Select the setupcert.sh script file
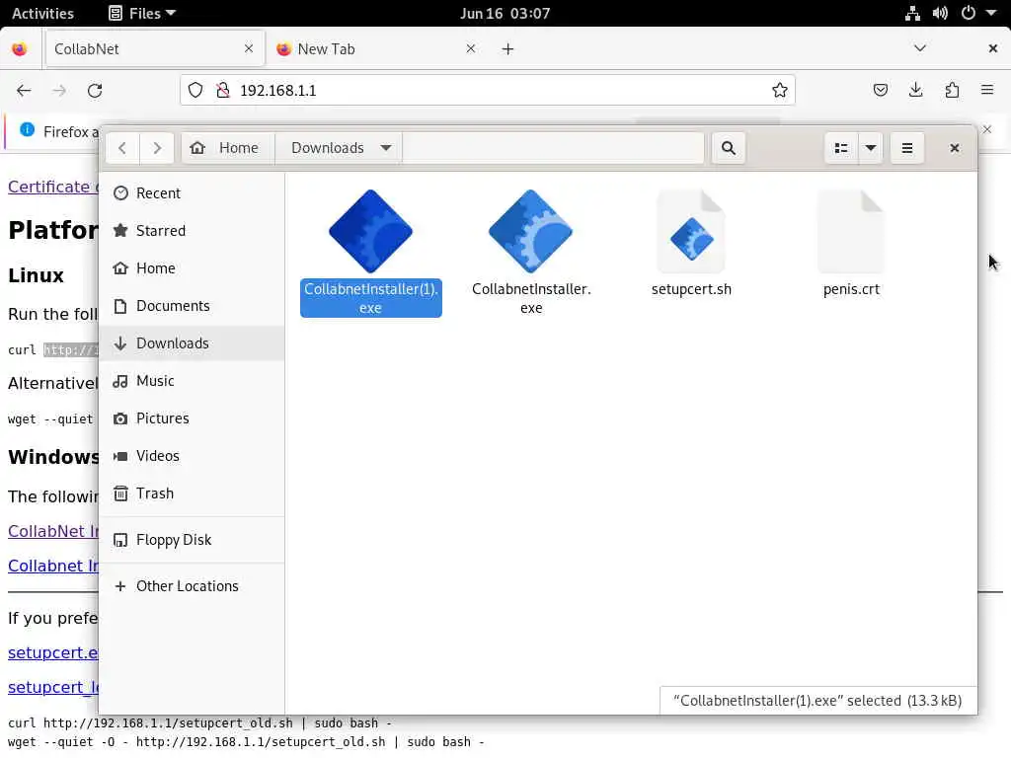 (x=691, y=232)
